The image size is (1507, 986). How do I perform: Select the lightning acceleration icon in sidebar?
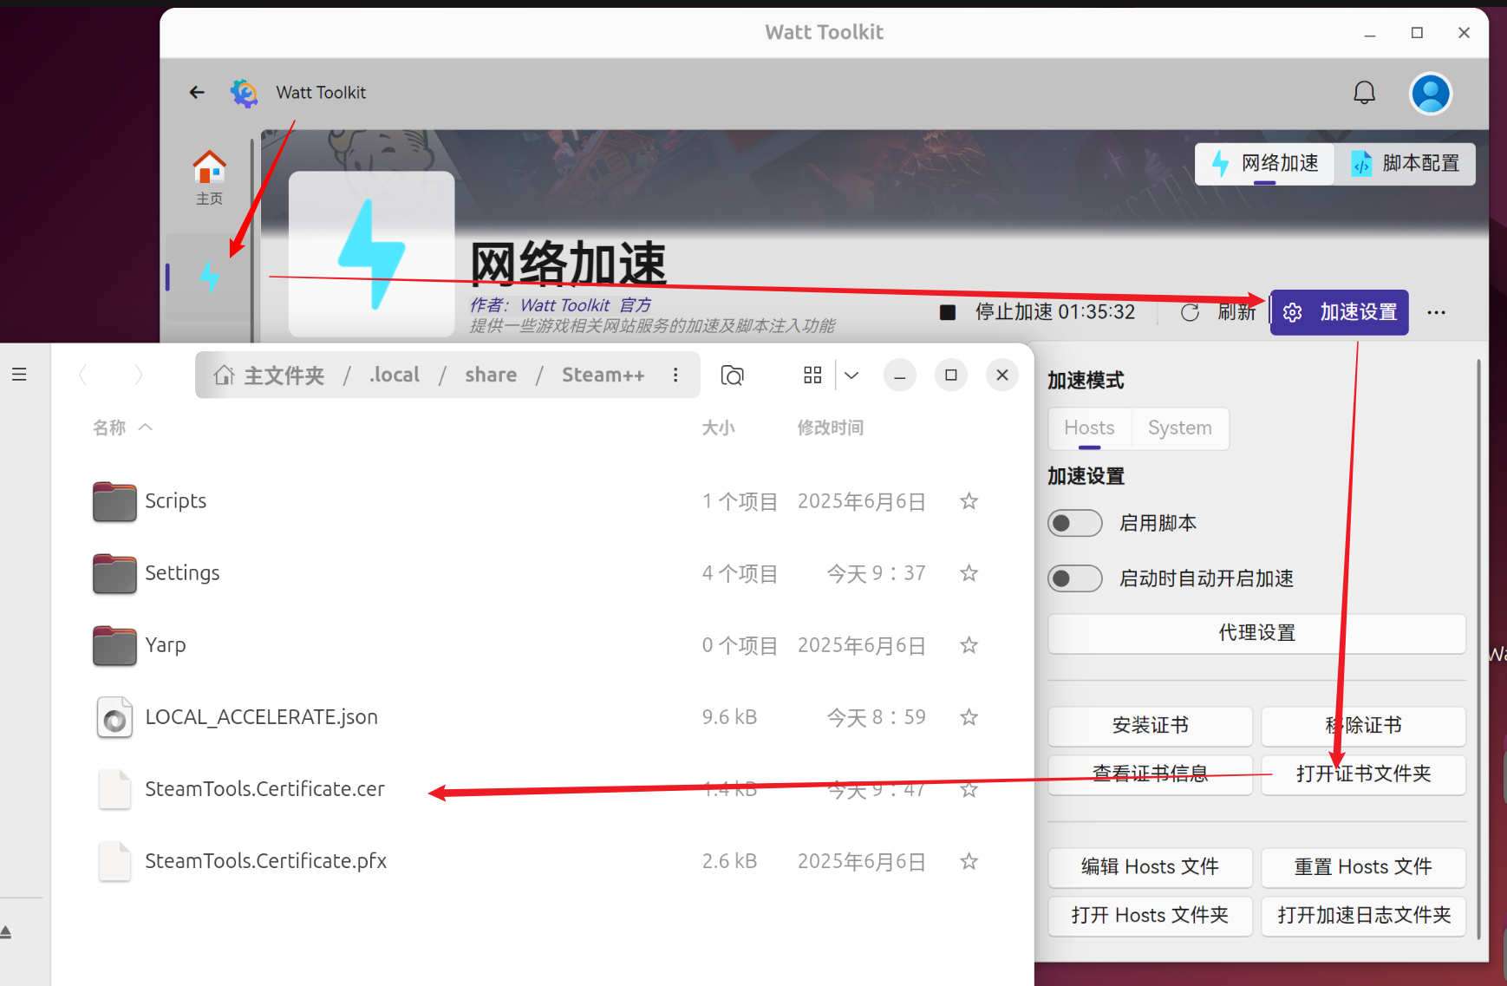[x=209, y=276]
